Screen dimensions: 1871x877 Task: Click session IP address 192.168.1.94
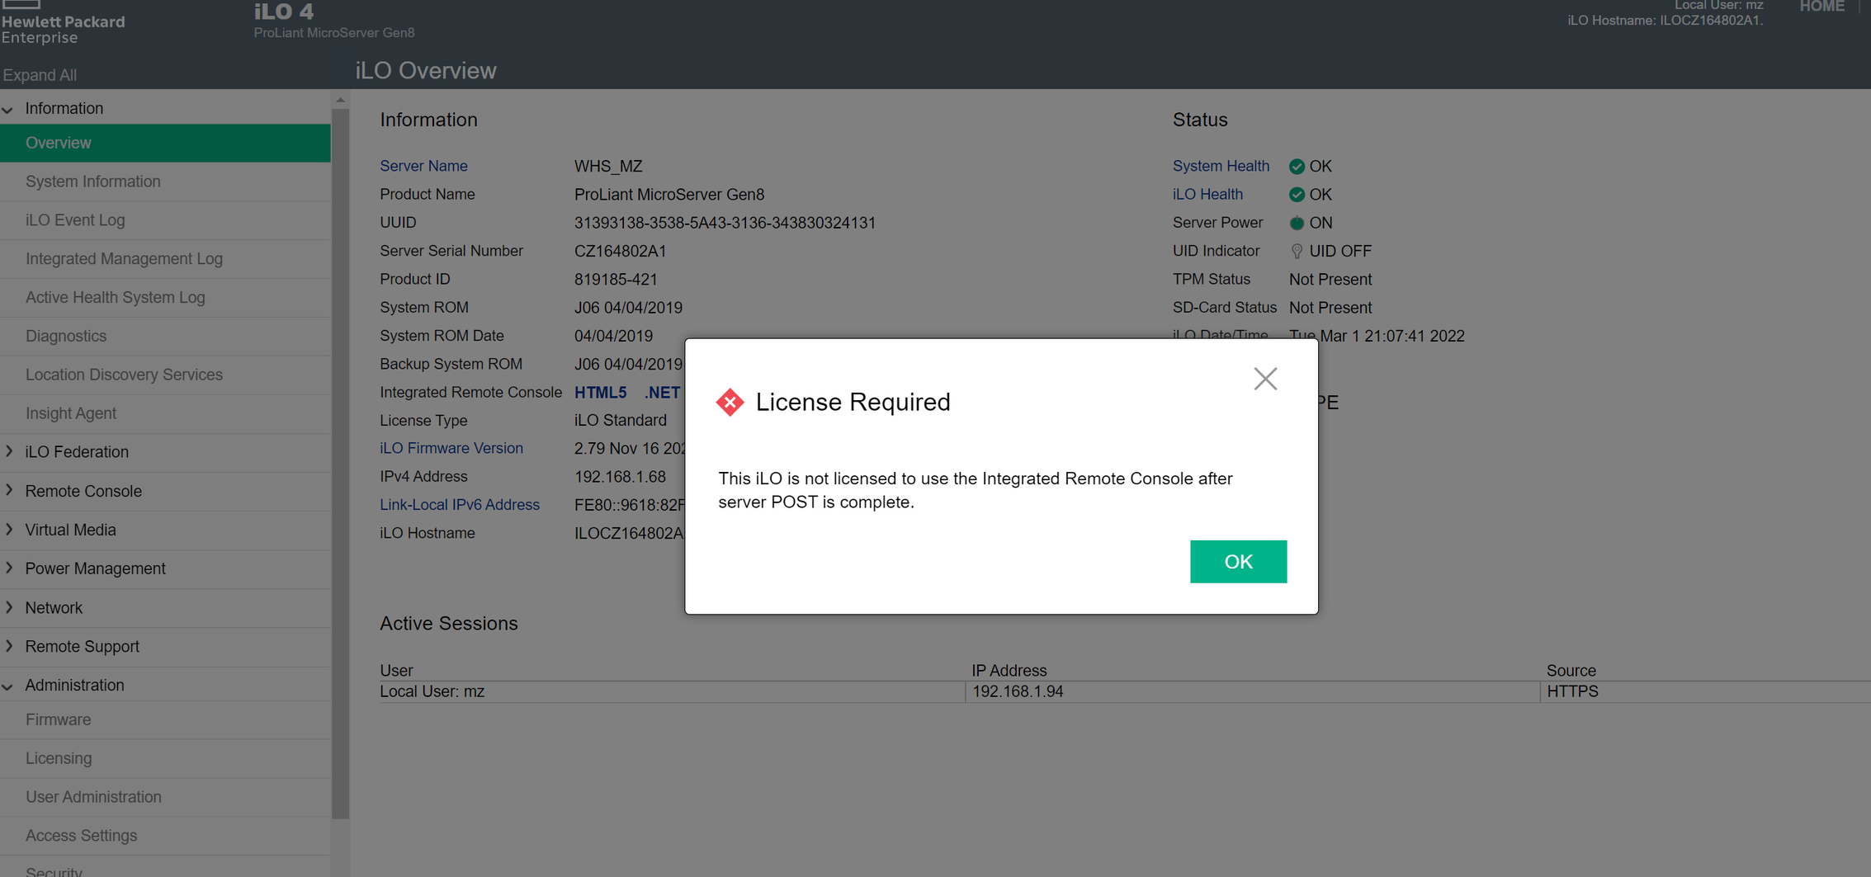pyautogui.click(x=1018, y=691)
